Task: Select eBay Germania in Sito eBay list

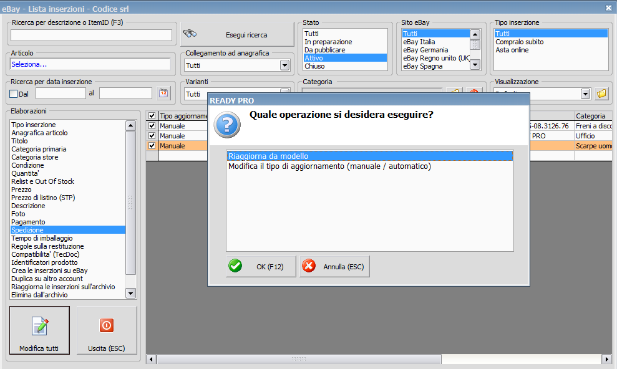Action: point(435,50)
